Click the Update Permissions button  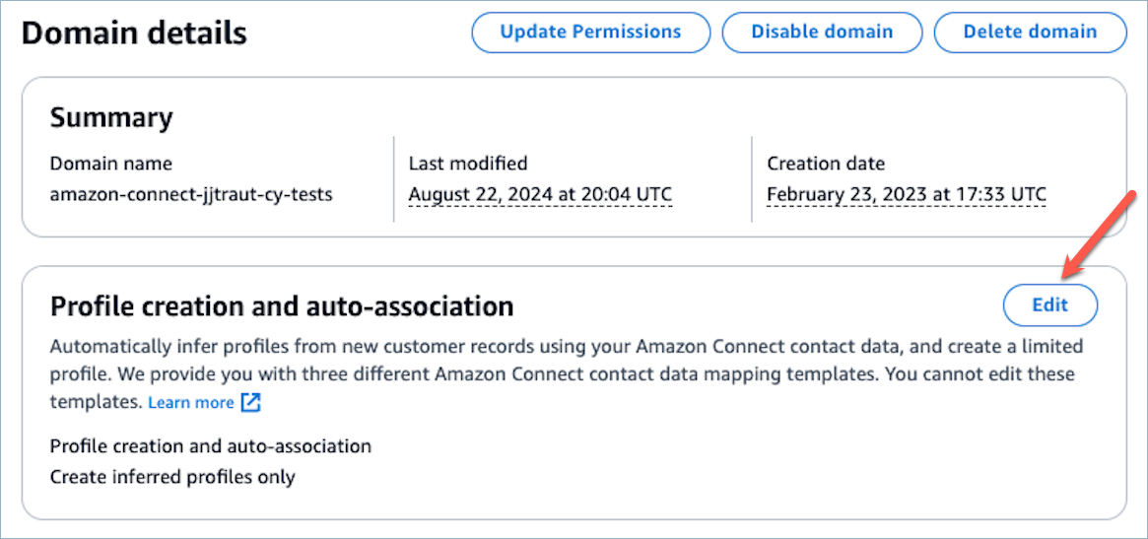click(590, 32)
